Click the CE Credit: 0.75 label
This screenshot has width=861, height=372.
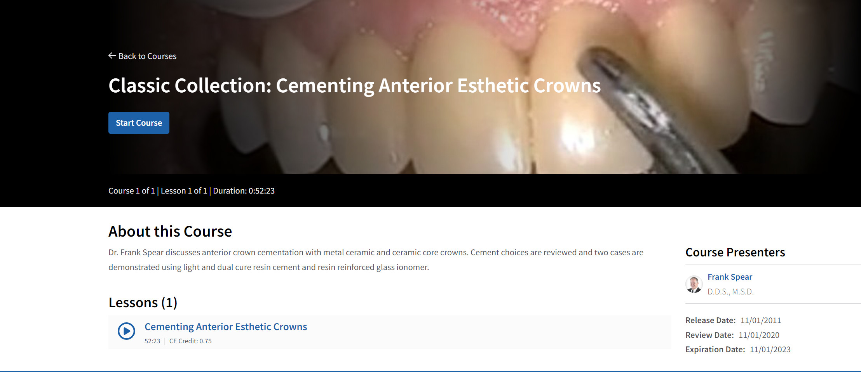(190, 341)
